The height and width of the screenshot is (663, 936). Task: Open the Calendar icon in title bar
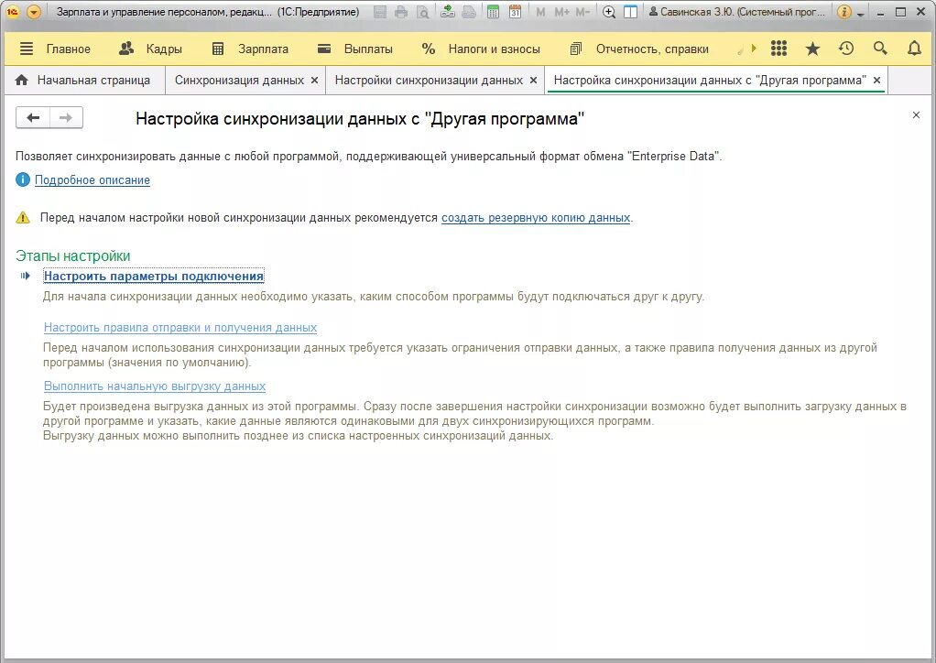tap(515, 12)
